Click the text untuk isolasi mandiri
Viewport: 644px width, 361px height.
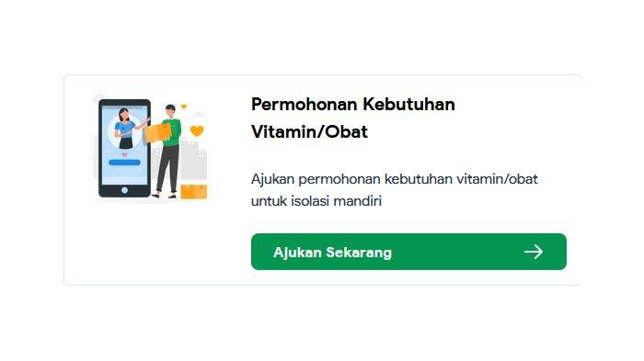pos(316,201)
